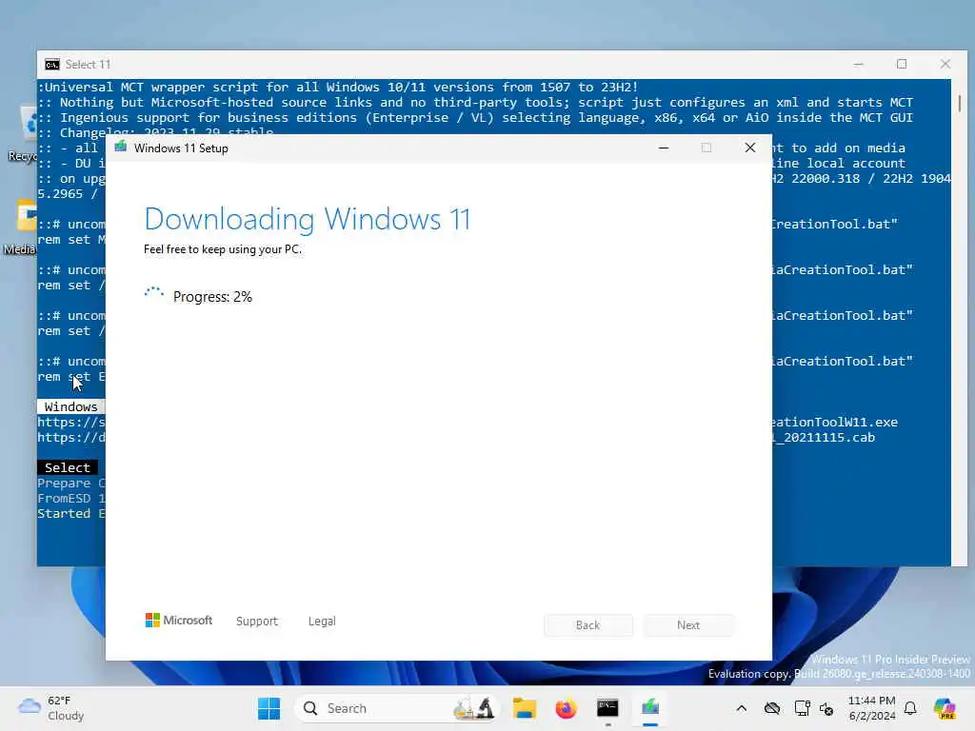Select the Media folder desktop icon
Screen dimensions: 975x731
(x=21, y=227)
